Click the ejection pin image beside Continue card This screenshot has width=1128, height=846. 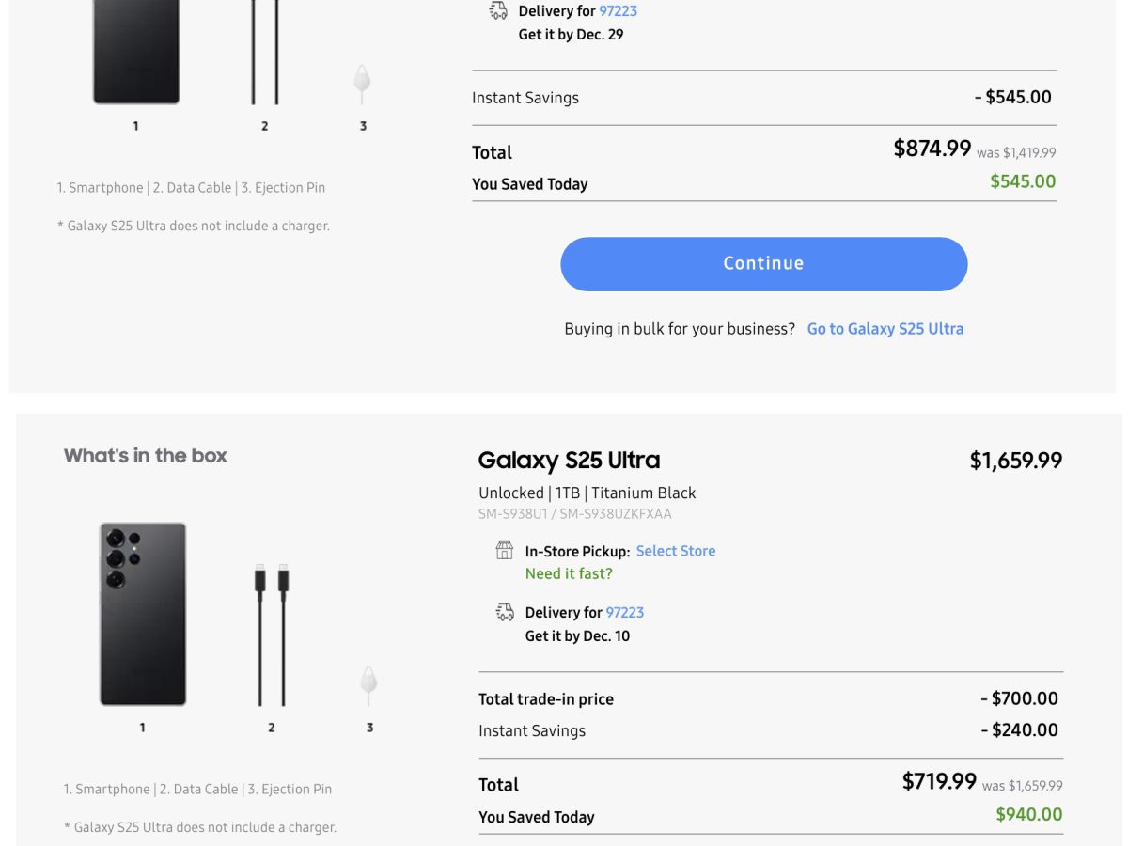click(362, 83)
